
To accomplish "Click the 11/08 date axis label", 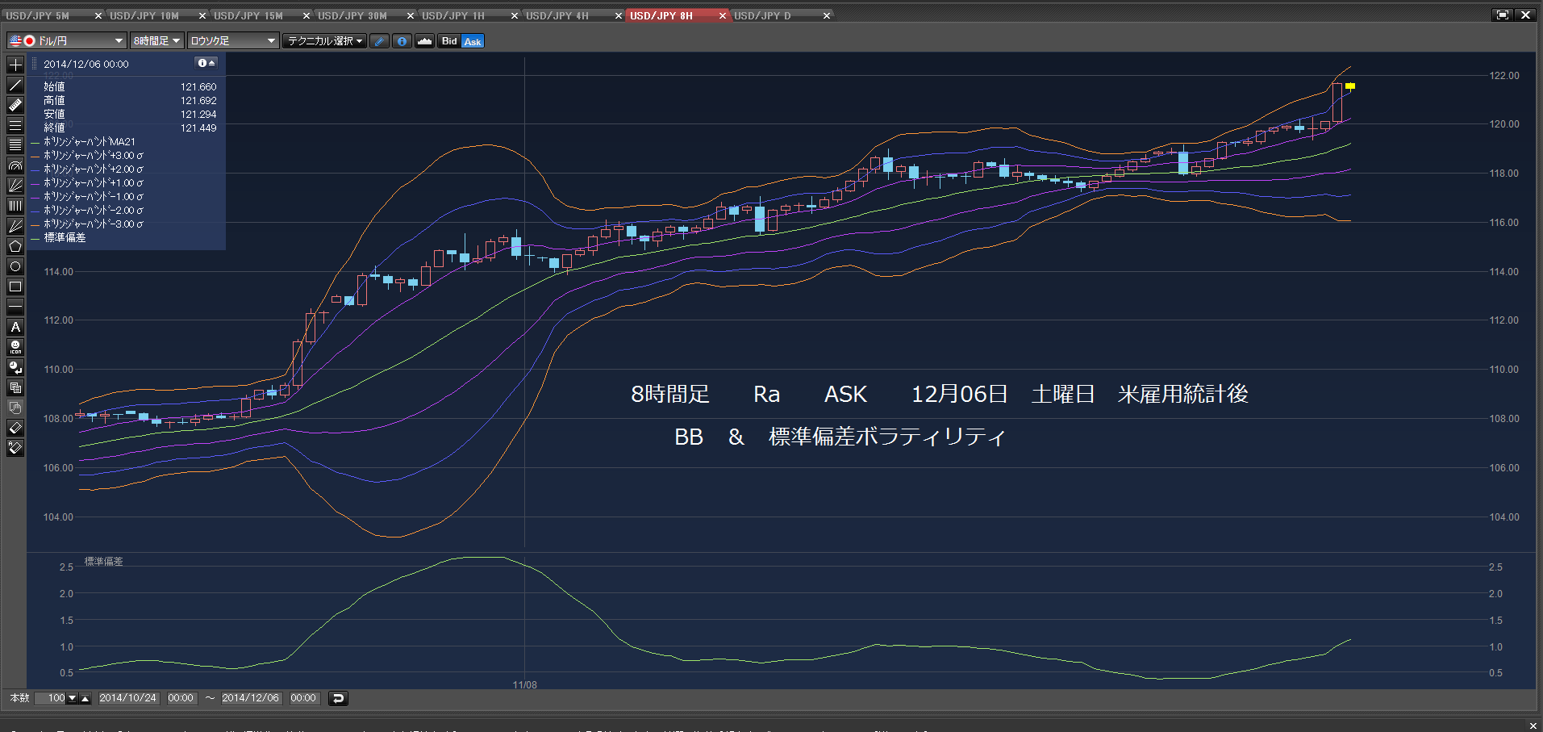I will [524, 684].
